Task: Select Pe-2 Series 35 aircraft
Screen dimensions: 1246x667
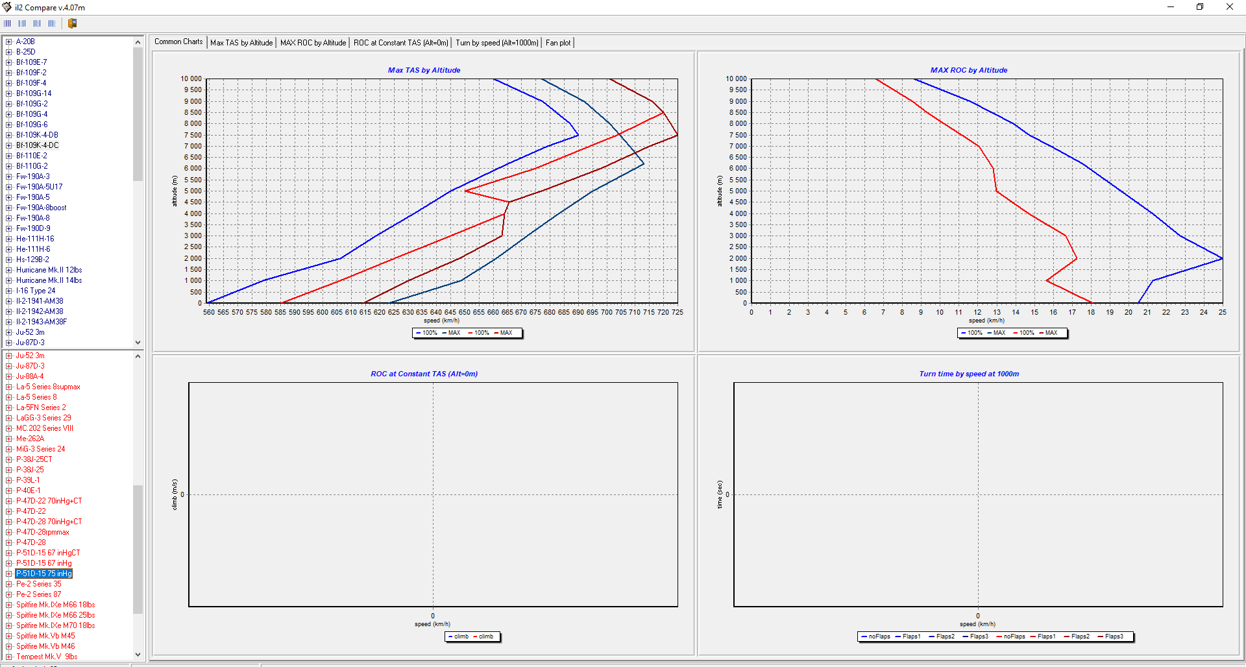Action: tap(39, 584)
